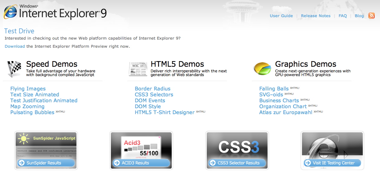
Task: Open the CSS3 Selectors demo
Action: [154, 94]
